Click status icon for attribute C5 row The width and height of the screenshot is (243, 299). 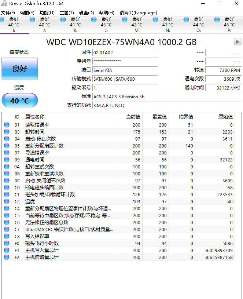click(x=7, y=215)
